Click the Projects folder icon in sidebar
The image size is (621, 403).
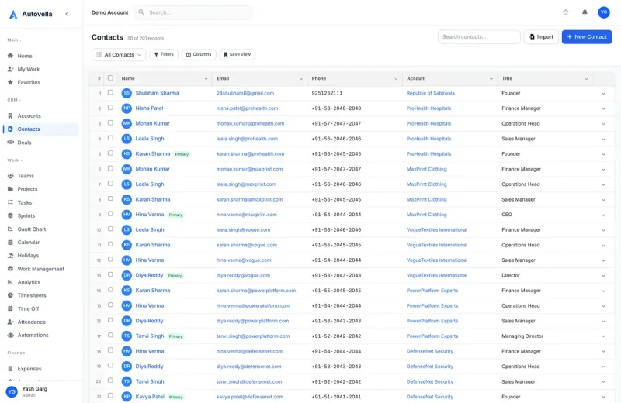[10, 189]
